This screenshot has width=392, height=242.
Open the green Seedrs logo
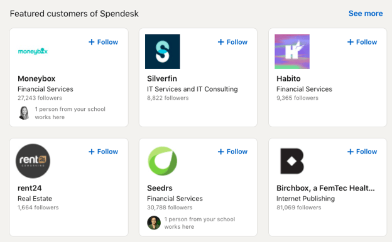tap(163, 161)
